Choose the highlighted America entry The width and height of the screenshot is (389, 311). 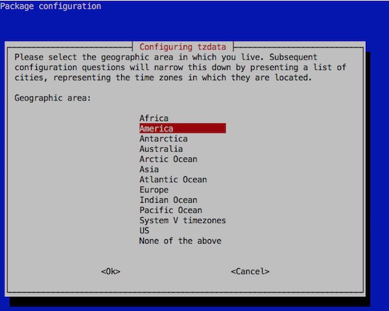(156, 129)
